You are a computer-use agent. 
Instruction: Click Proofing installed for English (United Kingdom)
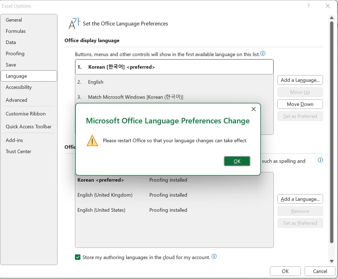point(168,195)
